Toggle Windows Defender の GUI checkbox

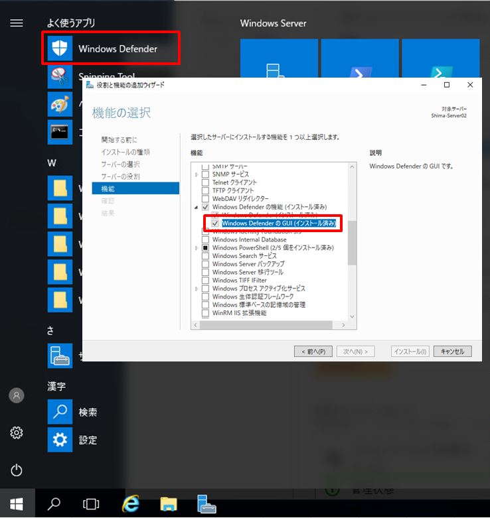(x=215, y=224)
